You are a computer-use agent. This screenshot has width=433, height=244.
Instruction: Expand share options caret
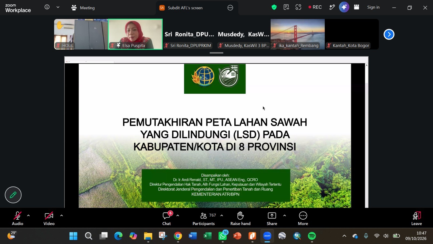pos(284,216)
